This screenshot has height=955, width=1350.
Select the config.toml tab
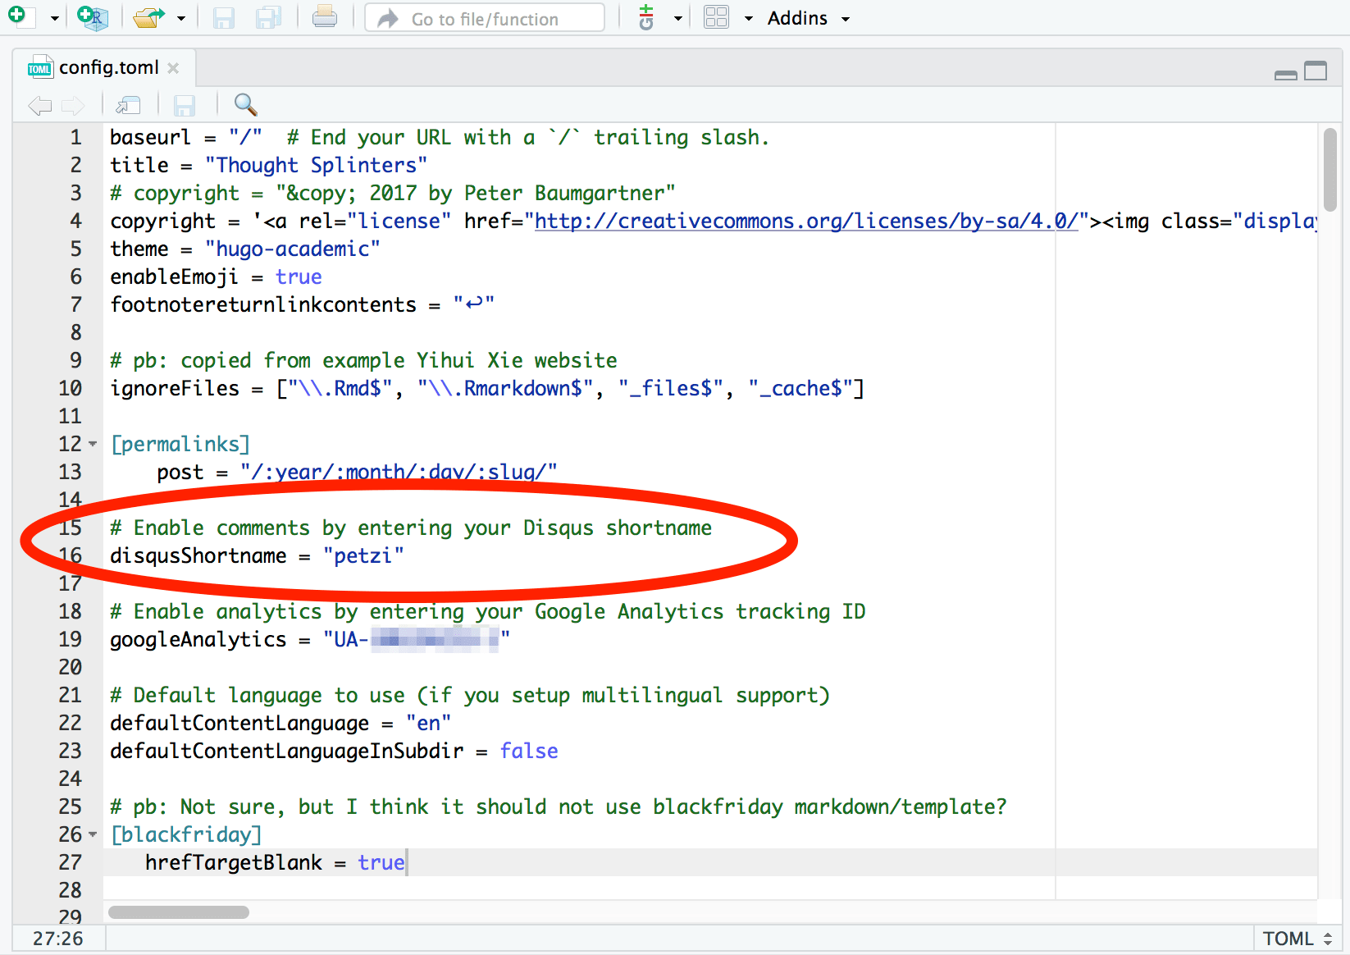coord(107,67)
